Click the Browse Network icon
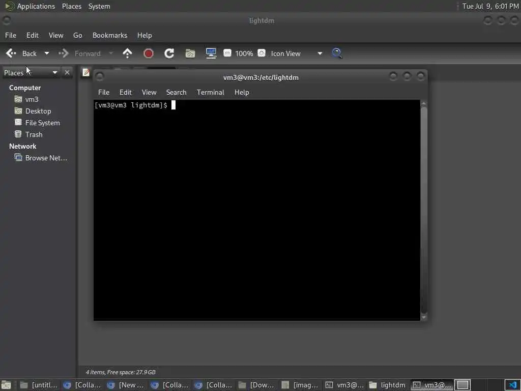Screen dimensions: 521x391 click(x=18, y=158)
